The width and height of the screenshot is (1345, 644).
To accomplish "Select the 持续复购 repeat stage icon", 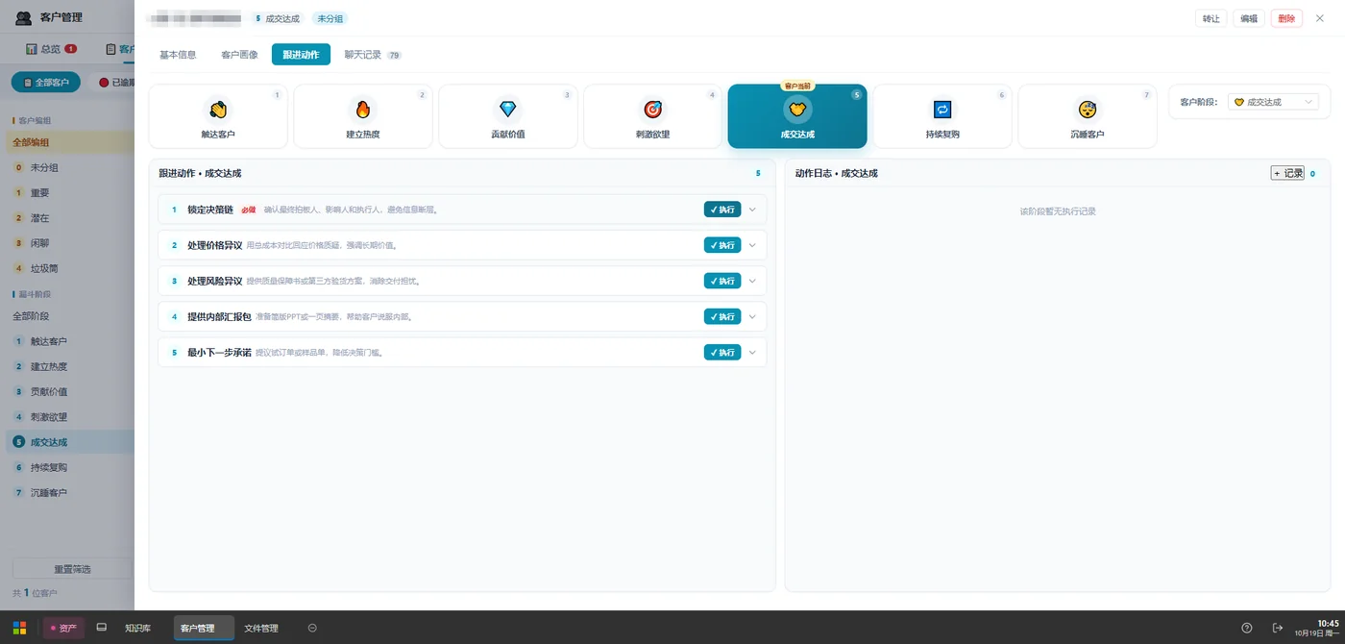I will (x=942, y=110).
